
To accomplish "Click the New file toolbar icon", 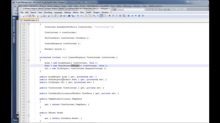I will 23,16.
